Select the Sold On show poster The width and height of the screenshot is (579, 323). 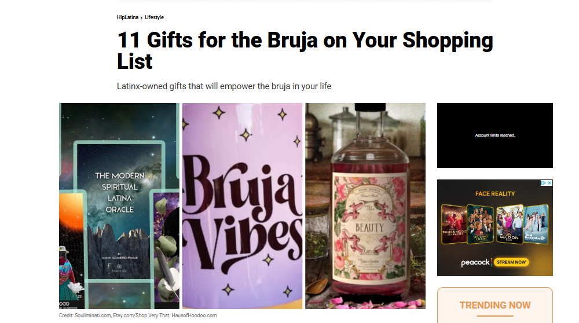point(510,223)
